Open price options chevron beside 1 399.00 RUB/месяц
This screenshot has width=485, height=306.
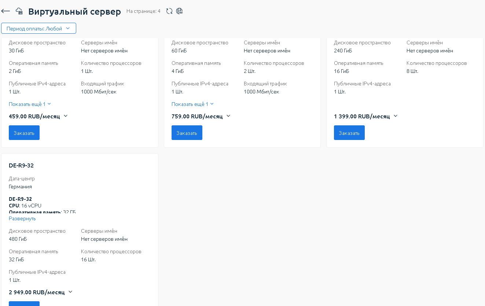tap(396, 116)
